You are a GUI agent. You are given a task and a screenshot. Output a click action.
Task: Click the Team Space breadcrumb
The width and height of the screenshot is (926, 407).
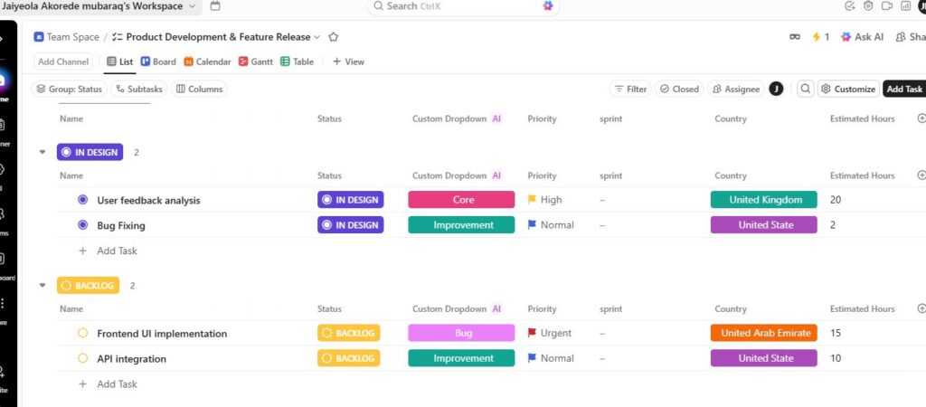(67, 36)
